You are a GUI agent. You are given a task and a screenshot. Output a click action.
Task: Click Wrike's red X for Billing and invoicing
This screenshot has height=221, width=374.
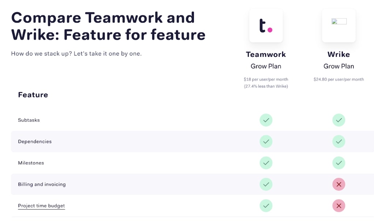click(339, 184)
